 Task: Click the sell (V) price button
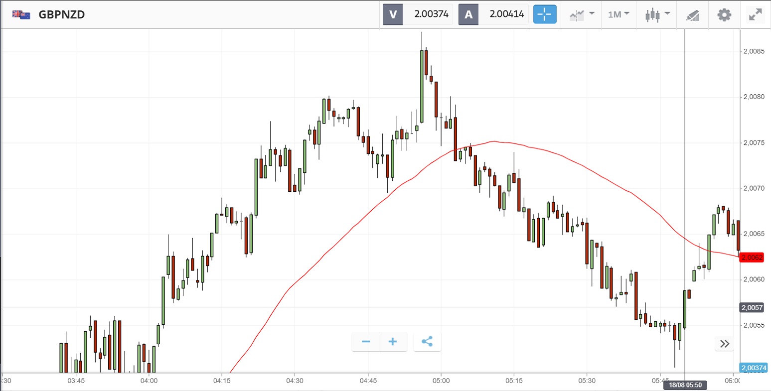[x=418, y=14]
